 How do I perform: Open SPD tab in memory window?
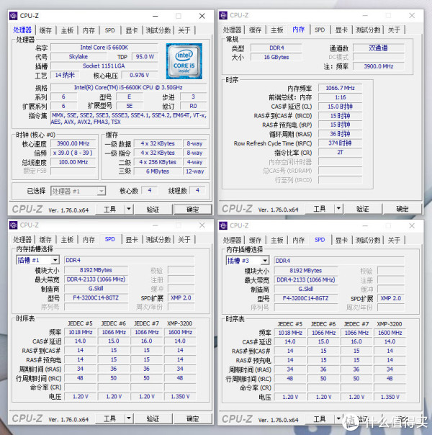320,30
